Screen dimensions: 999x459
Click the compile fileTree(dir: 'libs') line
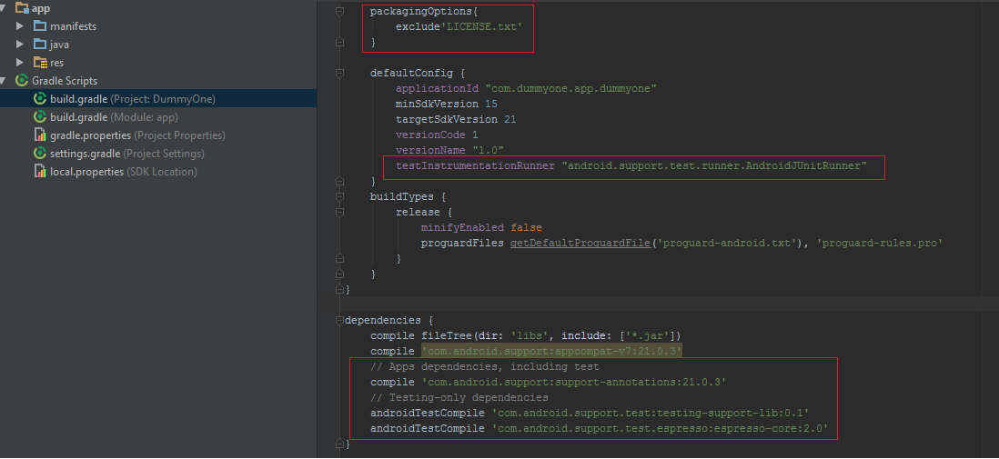click(x=526, y=335)
